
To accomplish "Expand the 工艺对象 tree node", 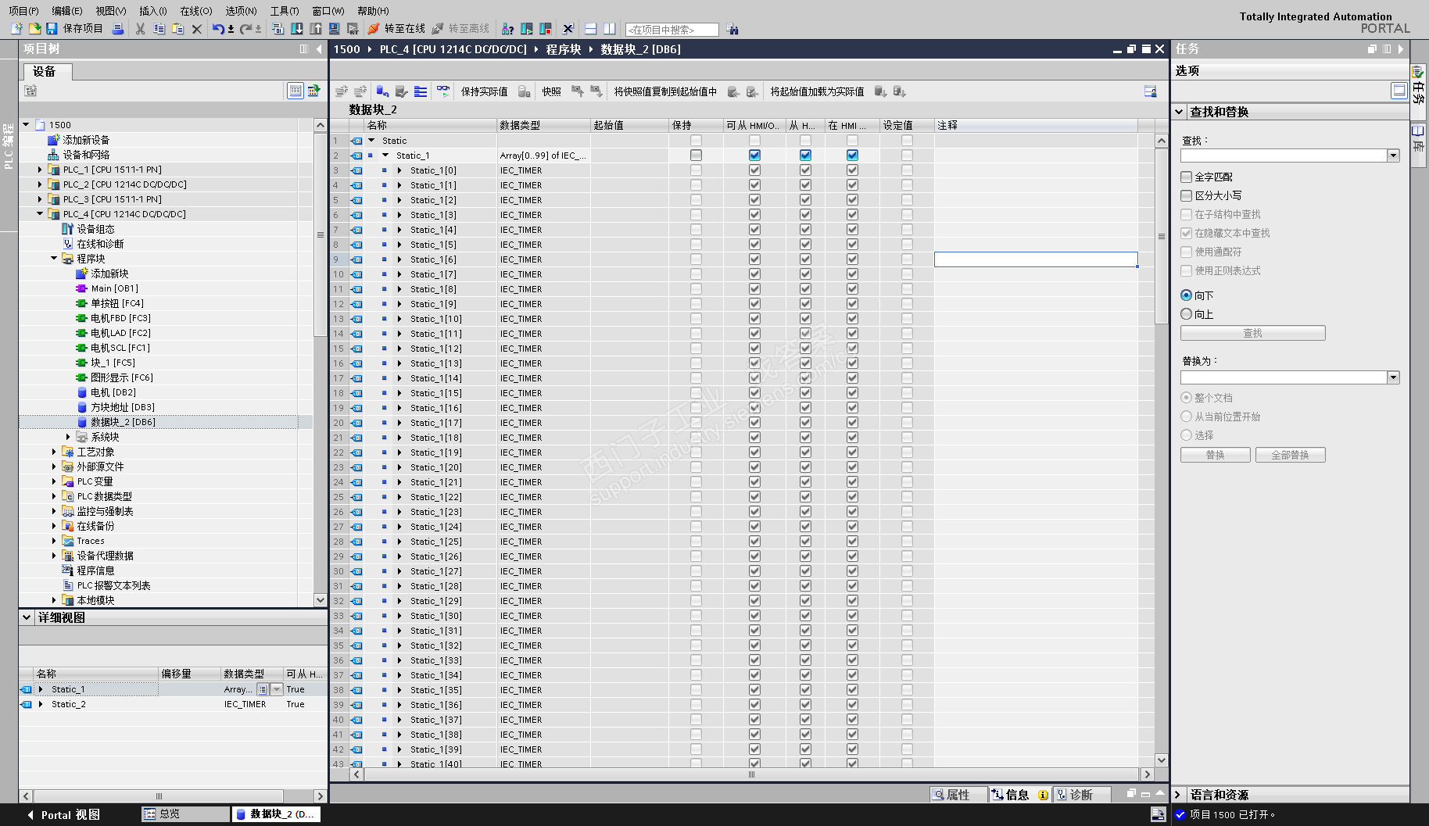I will point(54,452).
